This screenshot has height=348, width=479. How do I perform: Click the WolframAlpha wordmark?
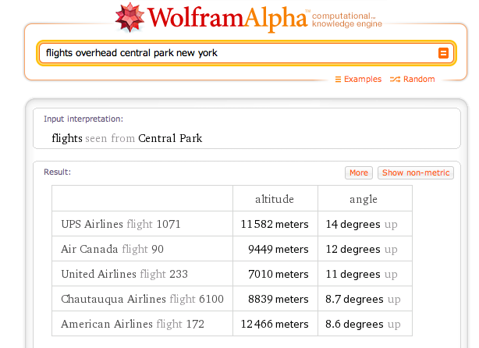pos(228,19)
